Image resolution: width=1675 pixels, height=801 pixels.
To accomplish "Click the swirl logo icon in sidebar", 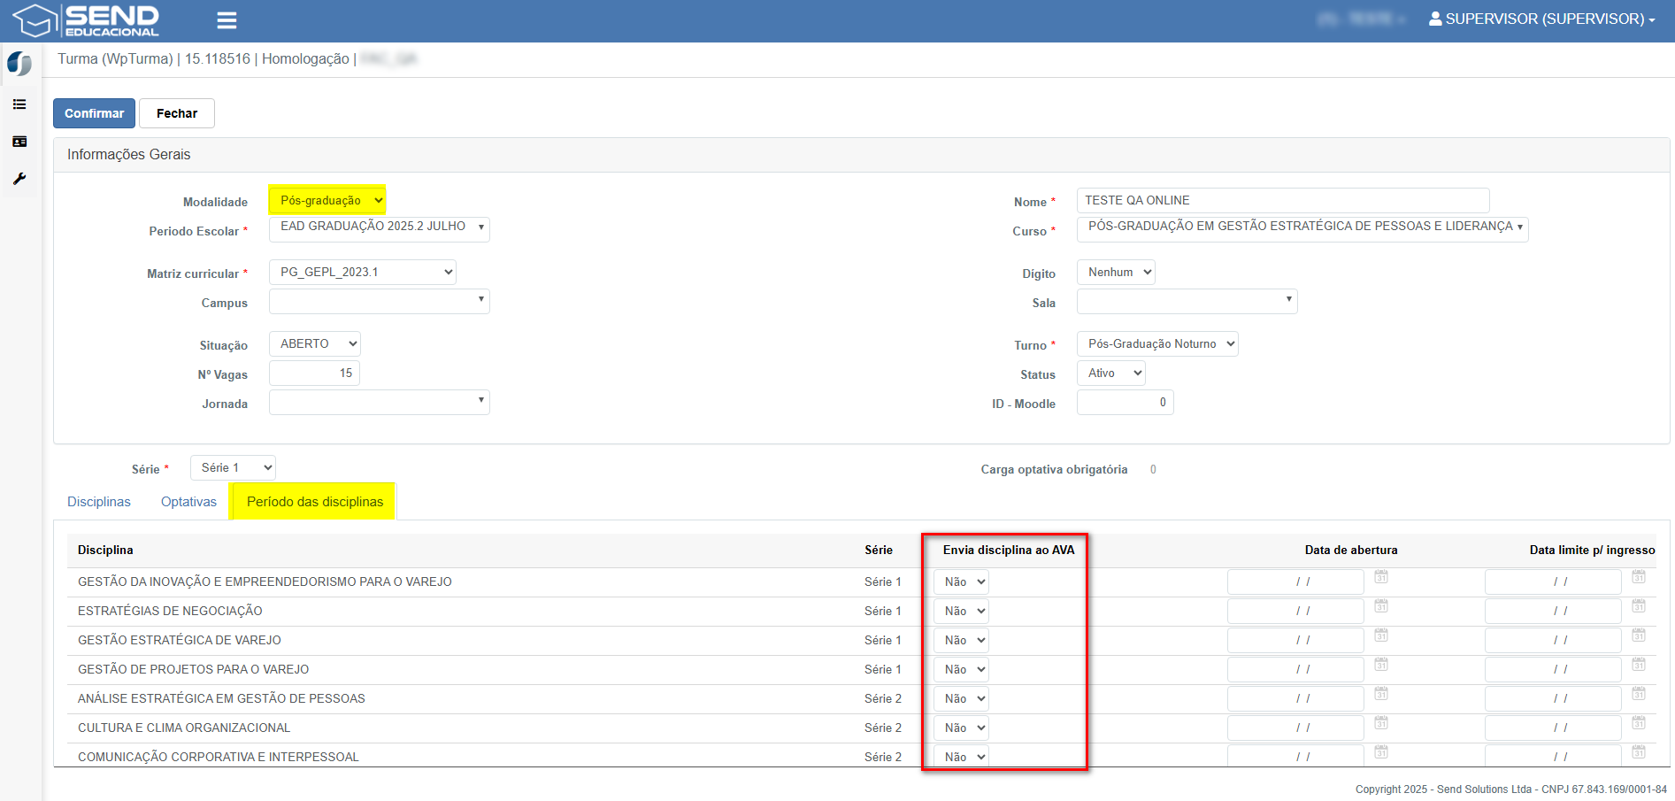I will (19, 64).
